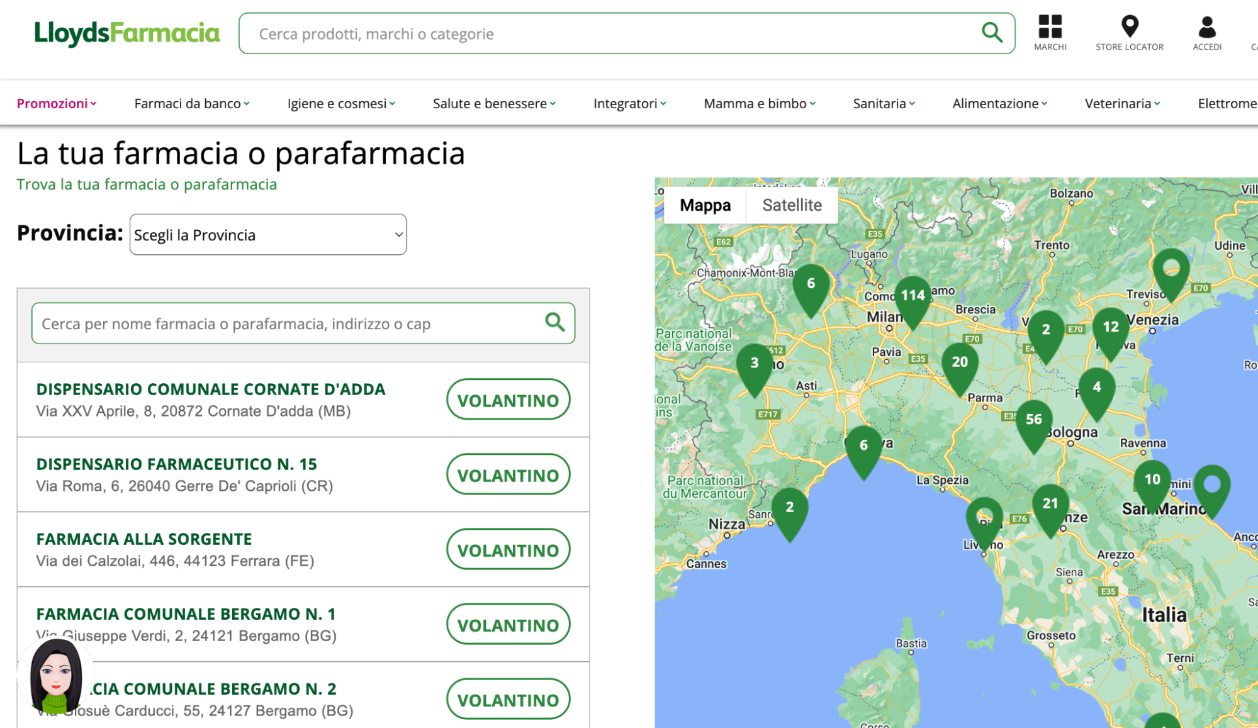Click cluster marker 2 near Sanremo
This screenshot has width=1258, height=728.
click(789, 514)
